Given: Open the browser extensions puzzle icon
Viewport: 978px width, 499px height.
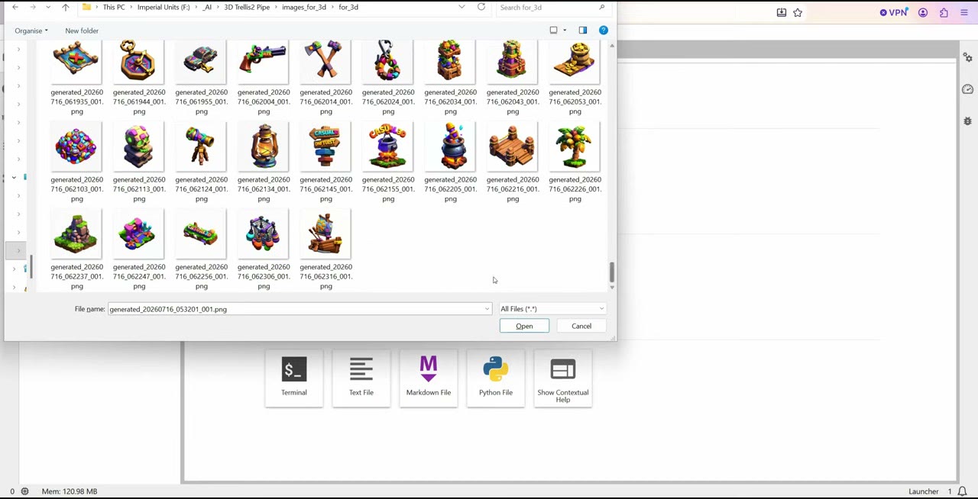Looking at the screenshot, I should point(944,12).
